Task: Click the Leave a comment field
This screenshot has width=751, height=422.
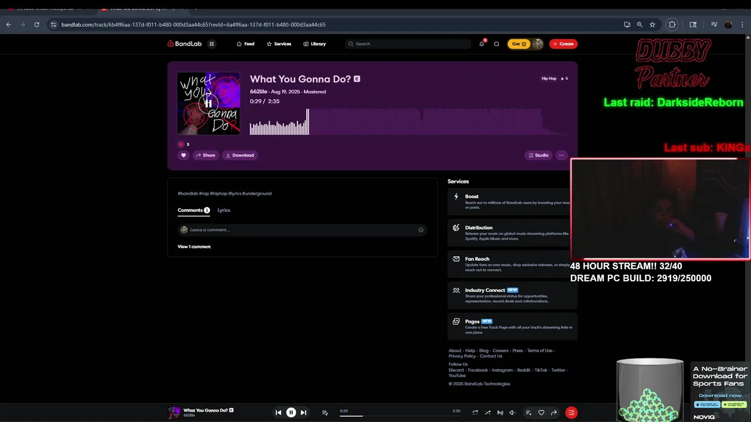Action: (x=302, y=230)
